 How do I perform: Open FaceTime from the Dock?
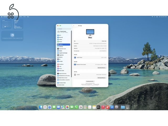(x=72, y=107)
